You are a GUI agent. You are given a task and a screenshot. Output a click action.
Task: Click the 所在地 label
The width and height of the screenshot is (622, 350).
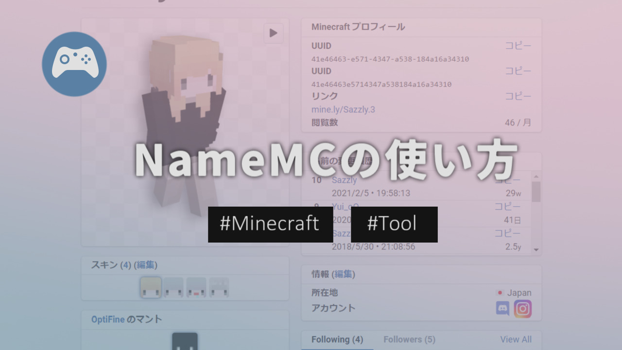[x=325, y=293]
